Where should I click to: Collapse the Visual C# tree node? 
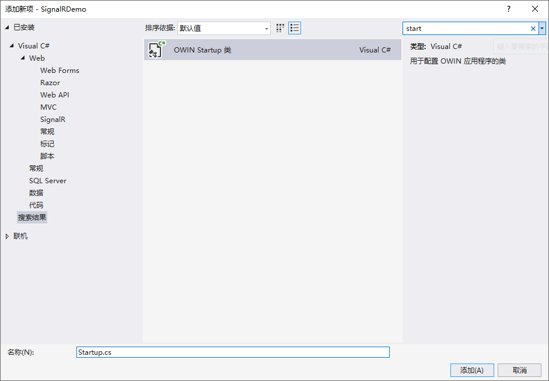12,46
